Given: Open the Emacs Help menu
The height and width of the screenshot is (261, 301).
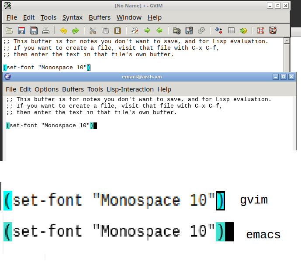Looking at the screenshot, I should point(164,89).
